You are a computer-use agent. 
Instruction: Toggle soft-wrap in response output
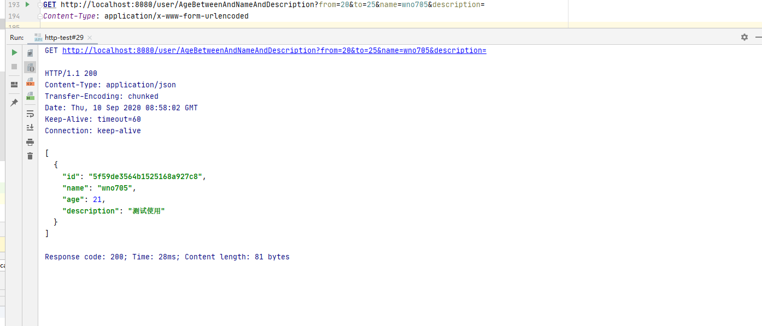point(30,114)
